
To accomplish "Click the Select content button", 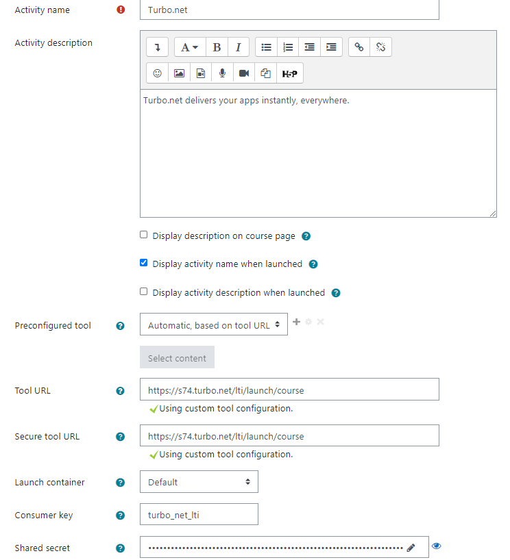I will [x=177, y=357].
